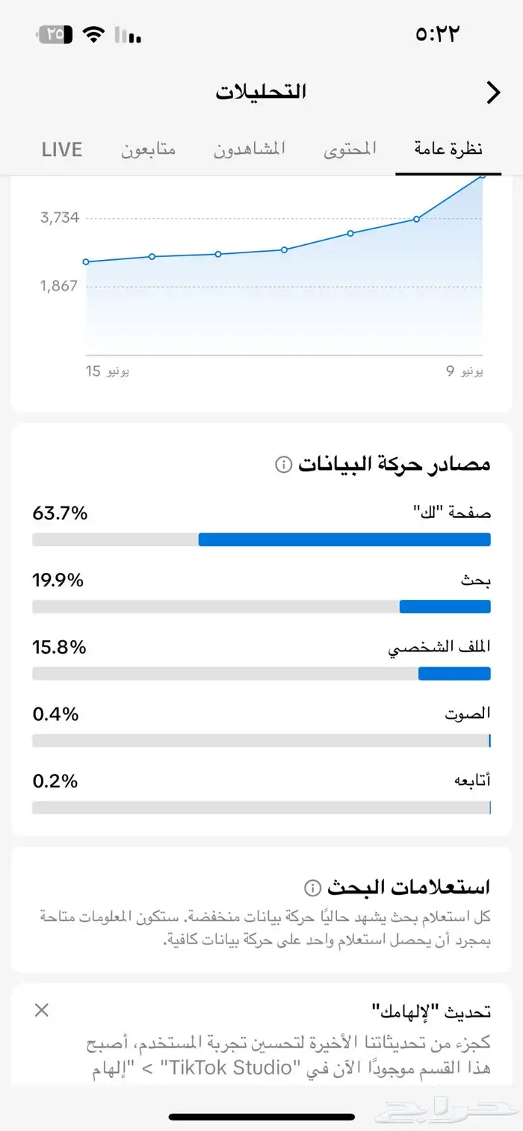
Task: Open the المشاهدون tab
Action: pyautogui.click(x=250, y=149)
